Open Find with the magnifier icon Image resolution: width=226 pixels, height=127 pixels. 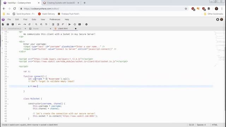36,24
